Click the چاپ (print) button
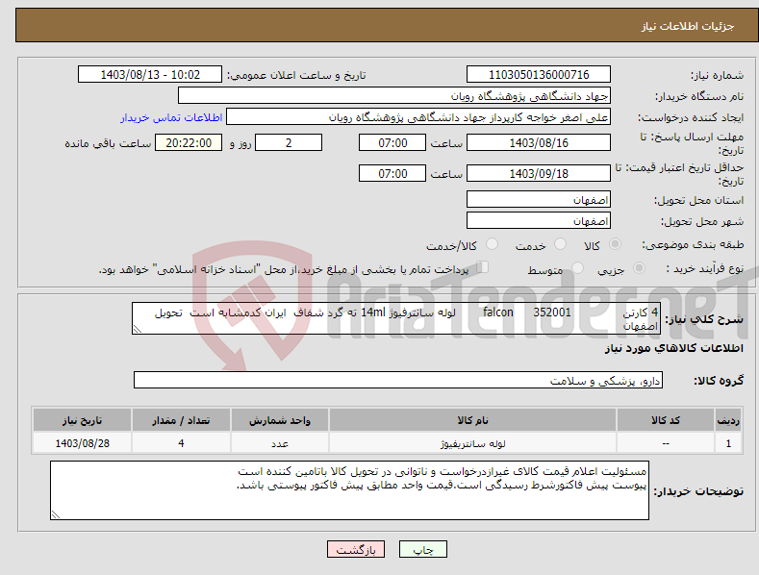This screenshot has height=575, width=759. coord(423,549)
